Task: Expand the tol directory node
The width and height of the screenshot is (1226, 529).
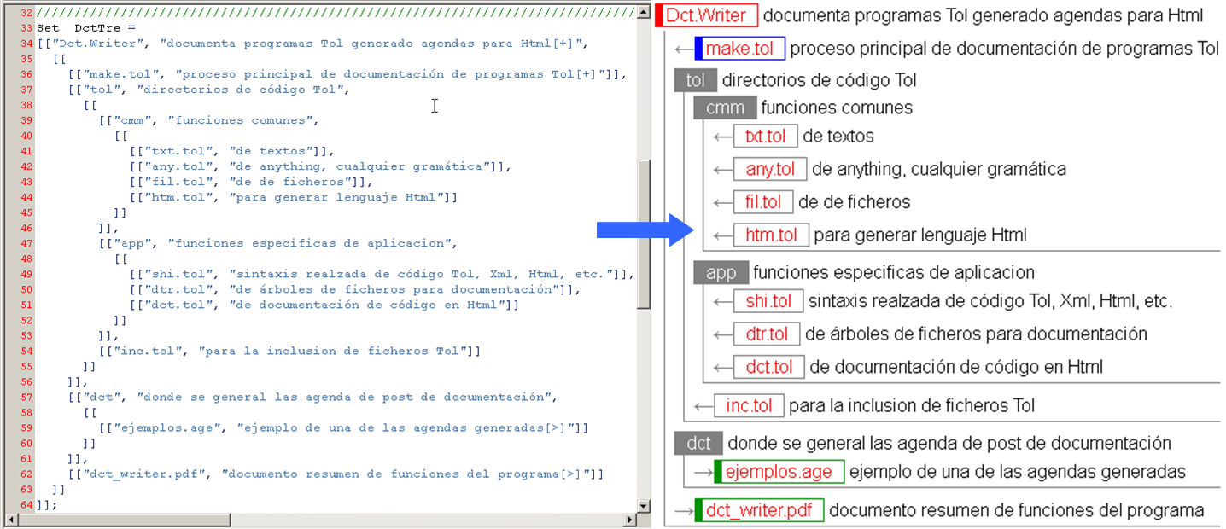Action: click(696, 80)
